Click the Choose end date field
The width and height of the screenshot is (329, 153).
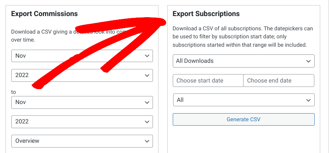(x=279, y=80)
